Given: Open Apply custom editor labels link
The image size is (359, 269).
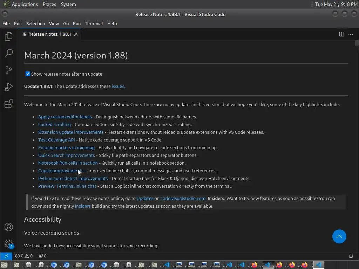Looking at the screenshot, I should 65,117.
